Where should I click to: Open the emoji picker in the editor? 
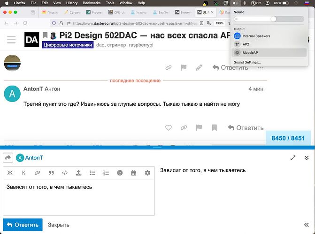[120, 173]
